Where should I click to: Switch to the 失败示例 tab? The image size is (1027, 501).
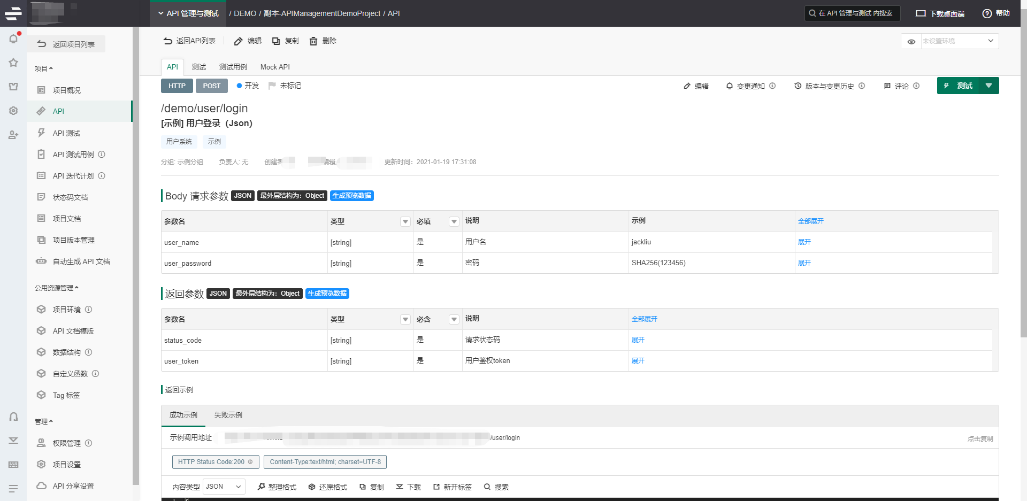pyautogui.click(x=228, y=415)
